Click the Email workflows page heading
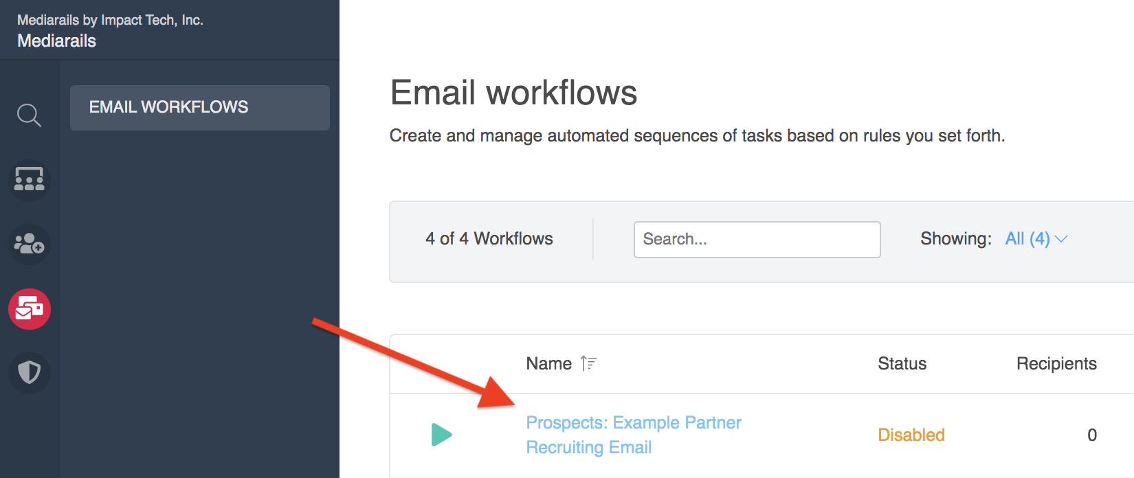The height and width of the screenshot is (478, 1134). [513, 93]
